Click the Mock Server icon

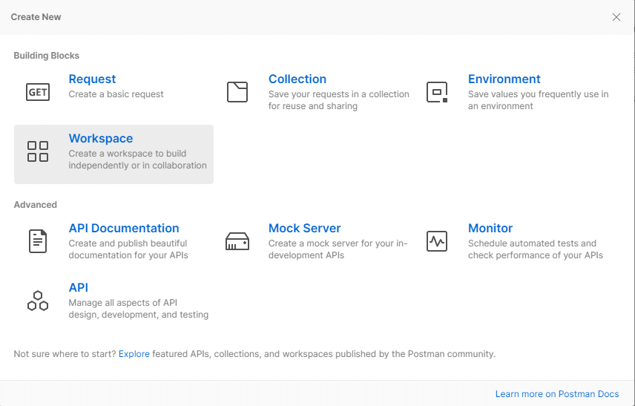pyautogui.click(x=237, y=241)
